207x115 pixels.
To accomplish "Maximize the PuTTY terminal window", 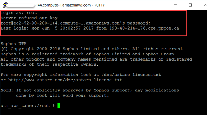I will click(x=190, y=5).
